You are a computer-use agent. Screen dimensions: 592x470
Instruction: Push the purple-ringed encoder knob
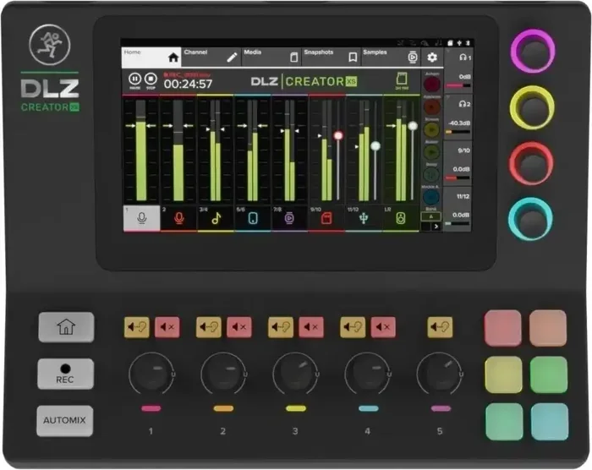coord(533,51)
